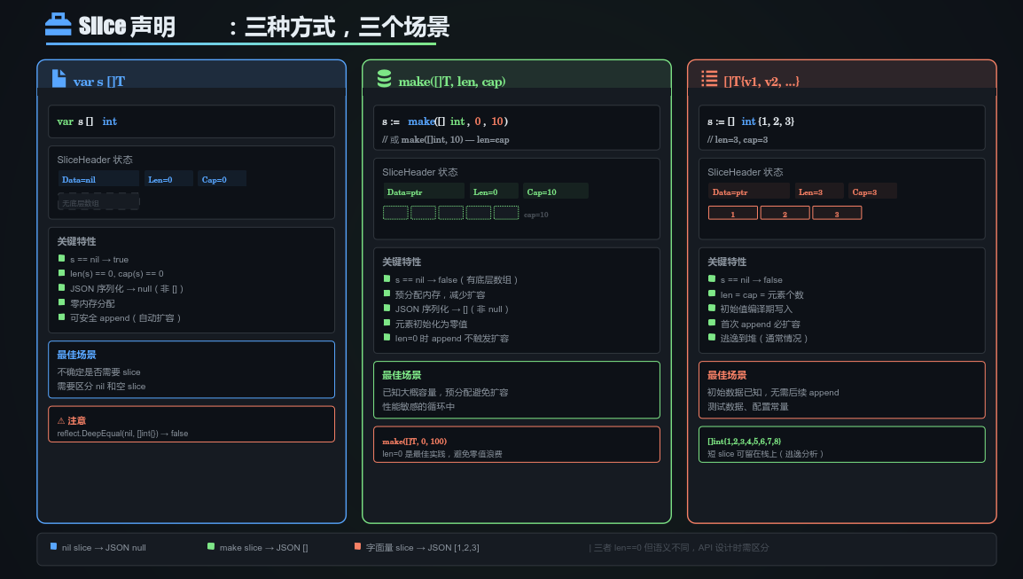This screenshot has width=1023, height=579.
Task: Click 'len = cap = 元素个数' bullet
Action: click(762, 295)
